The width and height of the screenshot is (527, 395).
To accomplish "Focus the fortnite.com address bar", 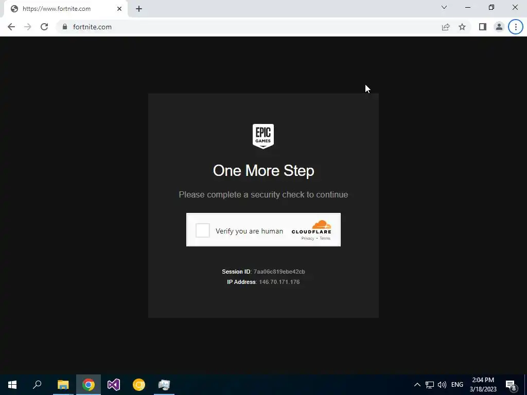I will pyautogui.click(x=249, y=27).
